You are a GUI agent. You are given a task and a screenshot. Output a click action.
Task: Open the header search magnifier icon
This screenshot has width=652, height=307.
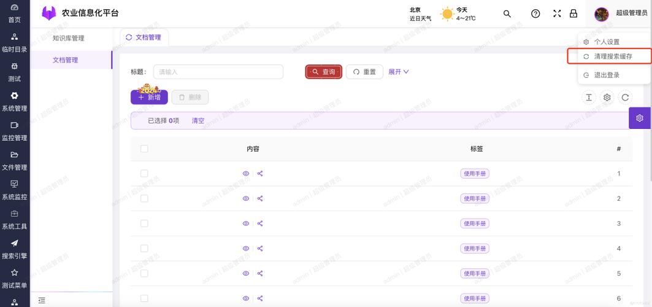click(x=507, y=14)
